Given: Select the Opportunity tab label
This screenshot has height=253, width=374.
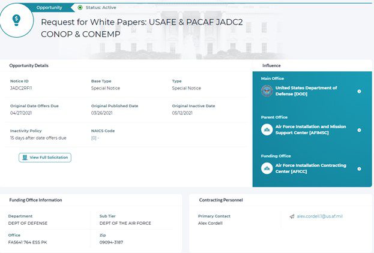Looking at the screenshot, I should [49, 7].
